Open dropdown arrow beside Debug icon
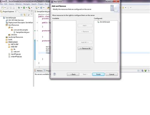The width and height of the screenshot is (150, 115). [21, 8]
